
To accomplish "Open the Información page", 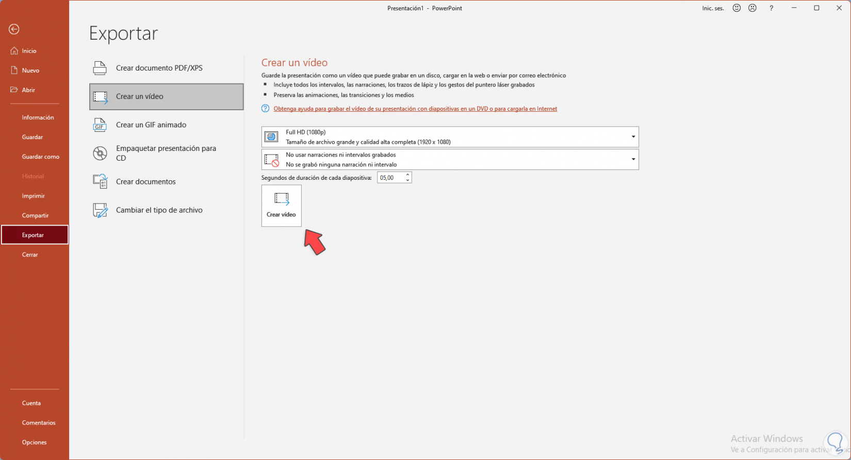I will pos(35,117).
